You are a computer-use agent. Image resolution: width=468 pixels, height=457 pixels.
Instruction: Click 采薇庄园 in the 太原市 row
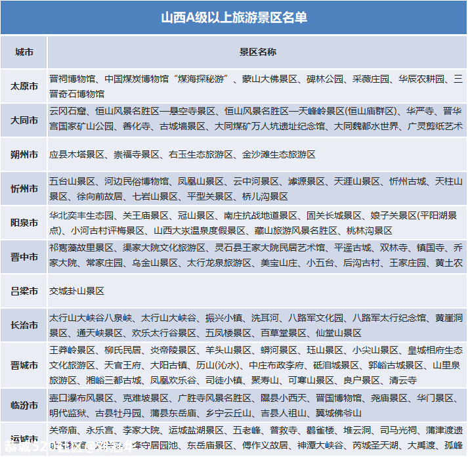click(371, 79)
